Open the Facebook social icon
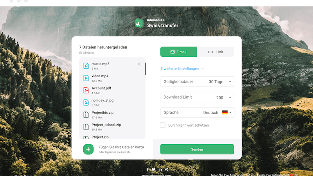 point(148,169)
